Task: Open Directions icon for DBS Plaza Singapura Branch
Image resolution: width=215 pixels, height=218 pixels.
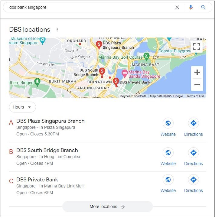Action: [x=193, y=123]
